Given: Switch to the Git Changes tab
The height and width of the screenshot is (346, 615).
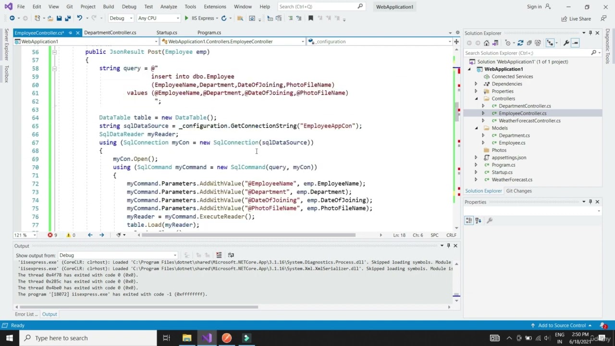Looking at the screenshot, I should [x=519, y=191].
